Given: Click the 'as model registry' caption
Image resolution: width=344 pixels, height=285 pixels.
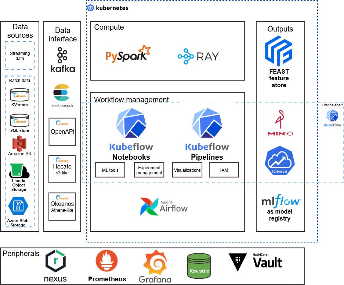Looking at the screenshot, I should tap(280, 215).
